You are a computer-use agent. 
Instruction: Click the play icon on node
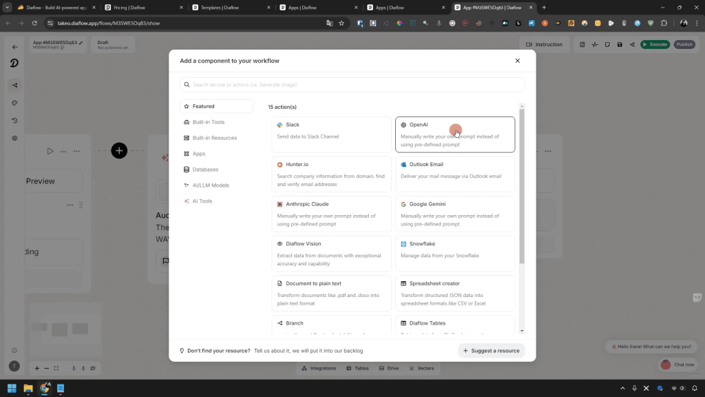(x=50, y=151)
